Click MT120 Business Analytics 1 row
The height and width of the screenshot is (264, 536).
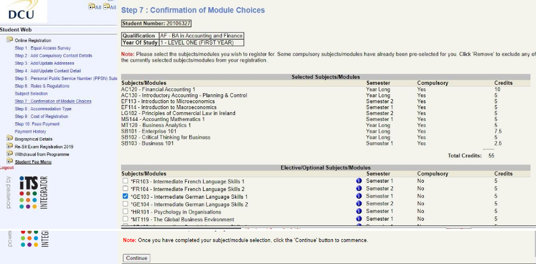coord(325,125)
